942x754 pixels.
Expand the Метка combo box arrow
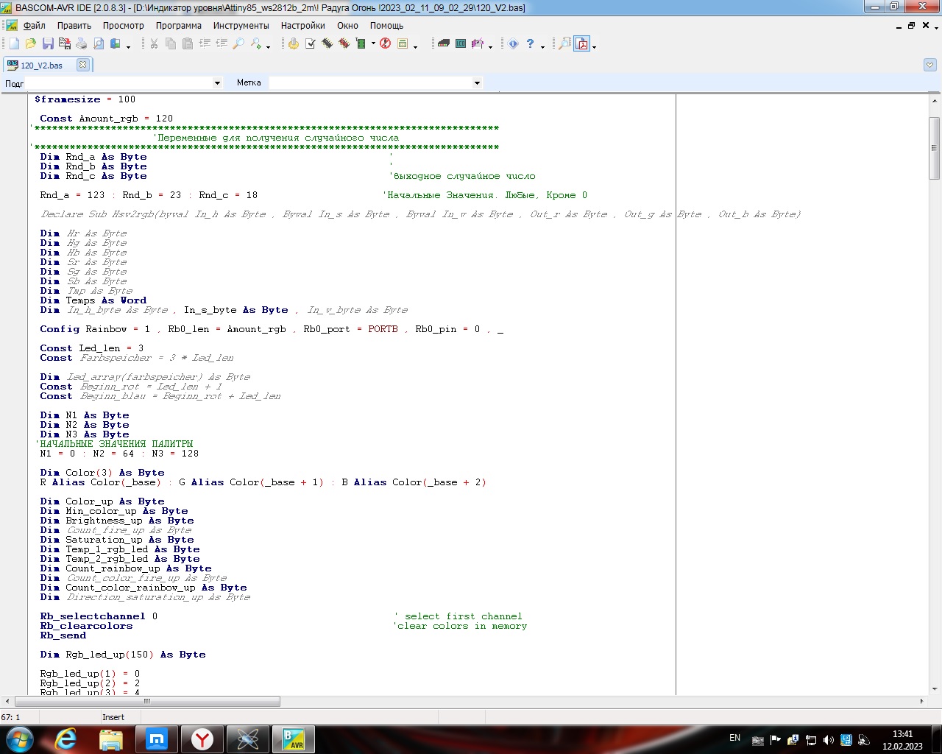point(477,83)
